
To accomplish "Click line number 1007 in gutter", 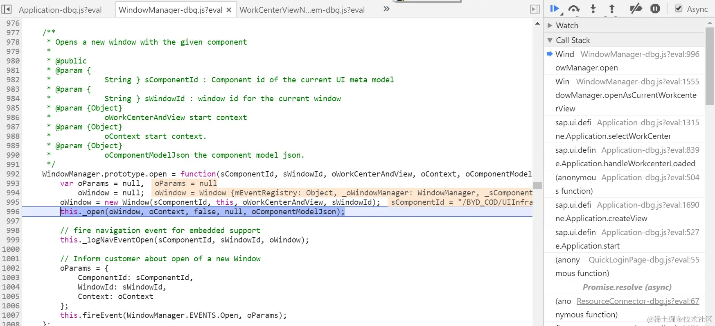I will click(x=11, y=315).
